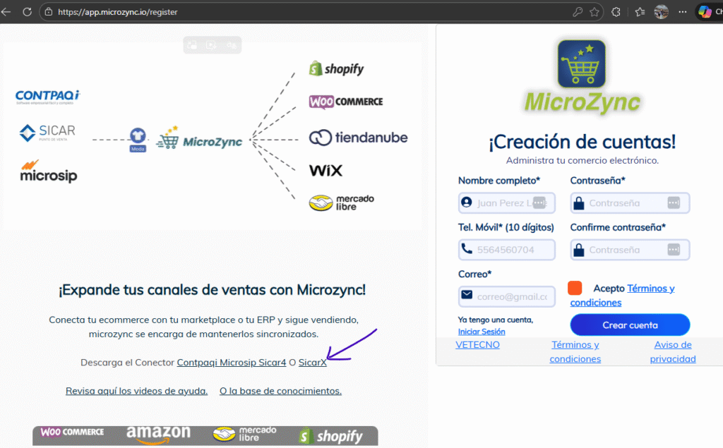Viewport: 723px width, 448px height.
Task: Open the browser profile avatar
Action: (661, 12)
